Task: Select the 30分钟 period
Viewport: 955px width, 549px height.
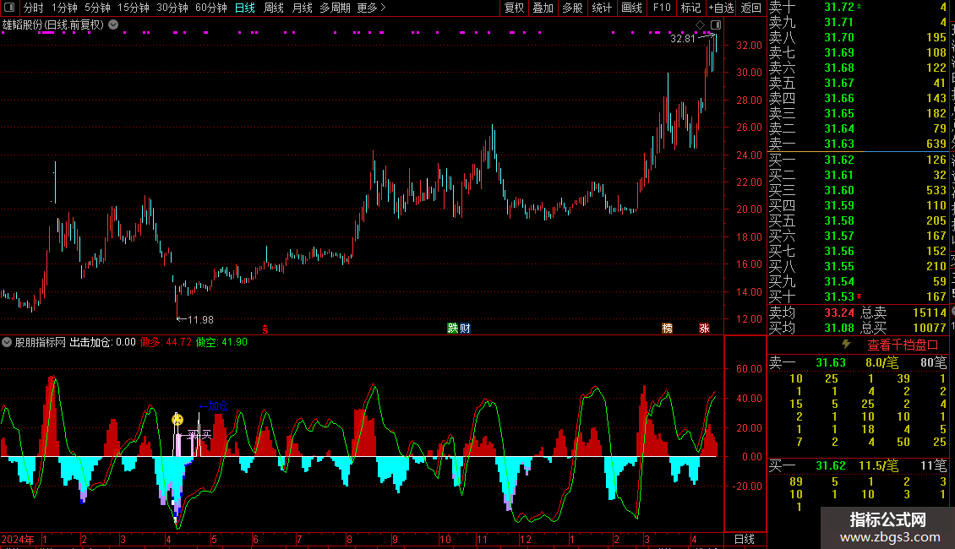Action: (x=172, y=8)
